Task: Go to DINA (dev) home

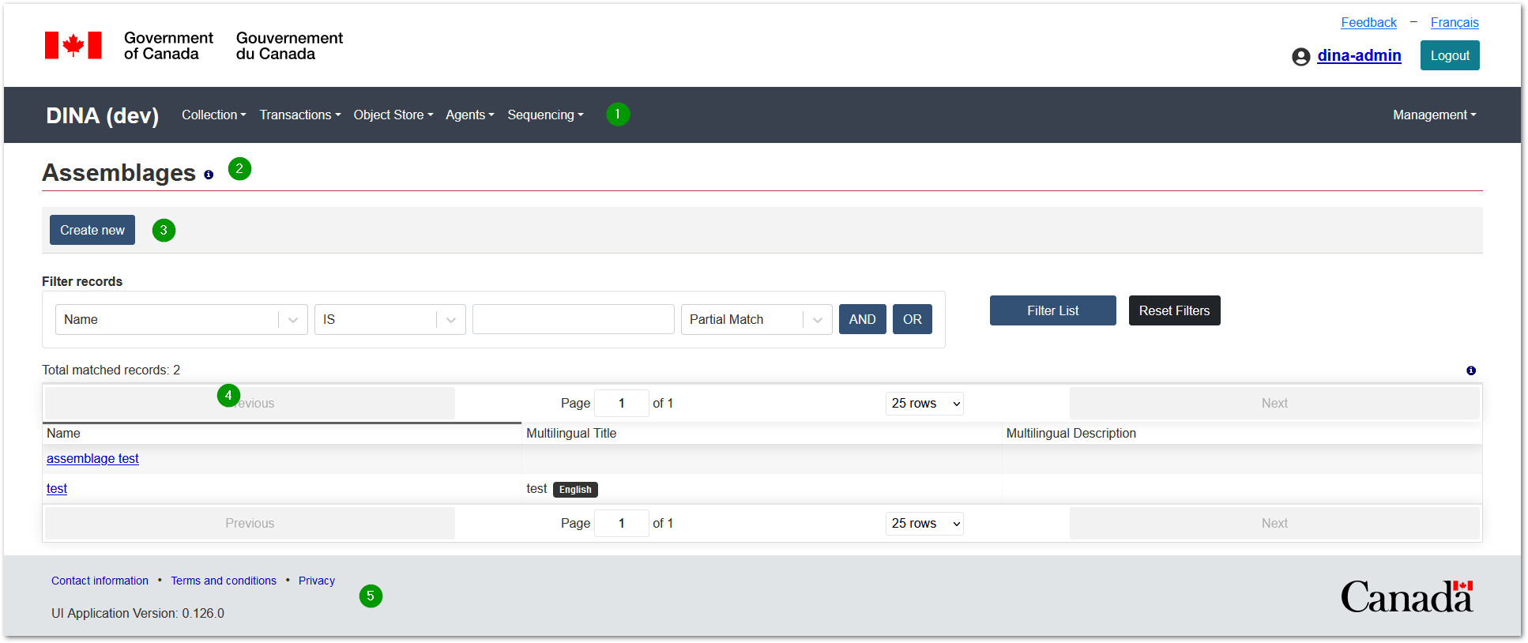Action: pos(103,115)
